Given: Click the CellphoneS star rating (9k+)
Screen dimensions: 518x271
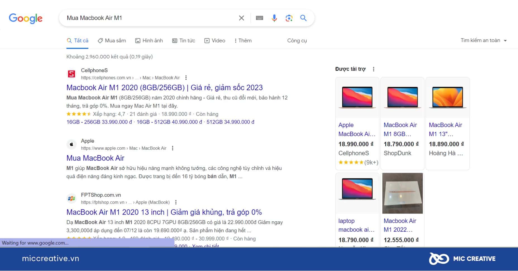Looking at the screenshot, I should (358, 162).
